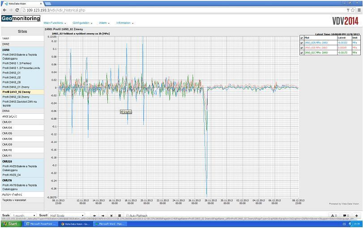Select the OMU05 site
The image size is (363, 228).
(22, 133)
